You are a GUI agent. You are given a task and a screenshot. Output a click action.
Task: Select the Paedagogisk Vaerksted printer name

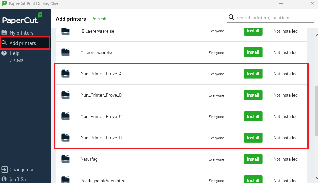click(x=103, y=181)
